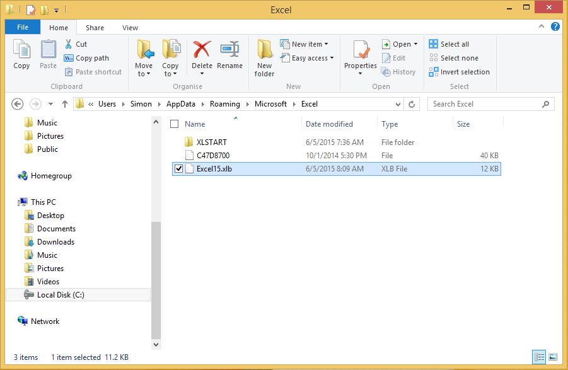The image size is (568, 370).
Task: Click navigation pane scroll down arrow
Action: click(156, 345)
